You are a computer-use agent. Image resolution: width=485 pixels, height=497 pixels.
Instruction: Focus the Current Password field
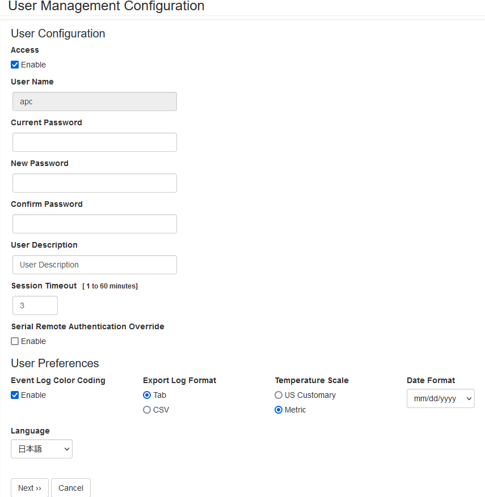coord(95,142)
